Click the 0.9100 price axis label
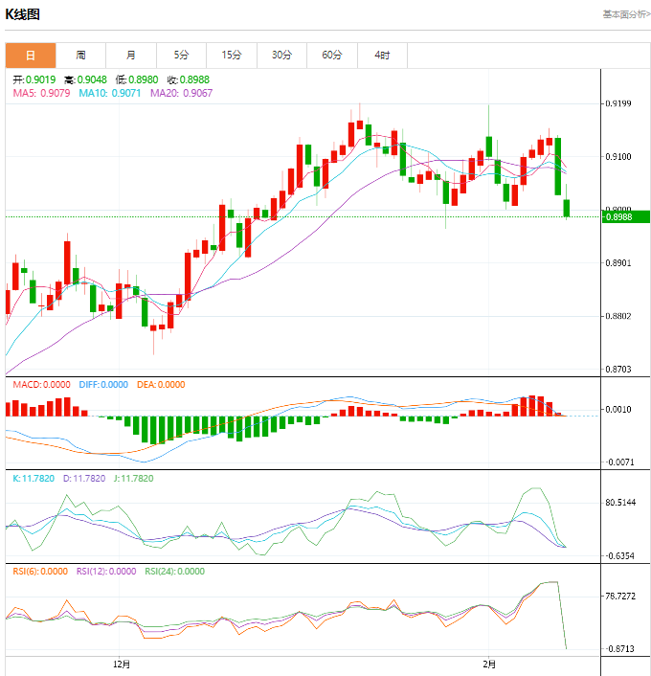Screen dimensions: 651x676 [618, 156]
